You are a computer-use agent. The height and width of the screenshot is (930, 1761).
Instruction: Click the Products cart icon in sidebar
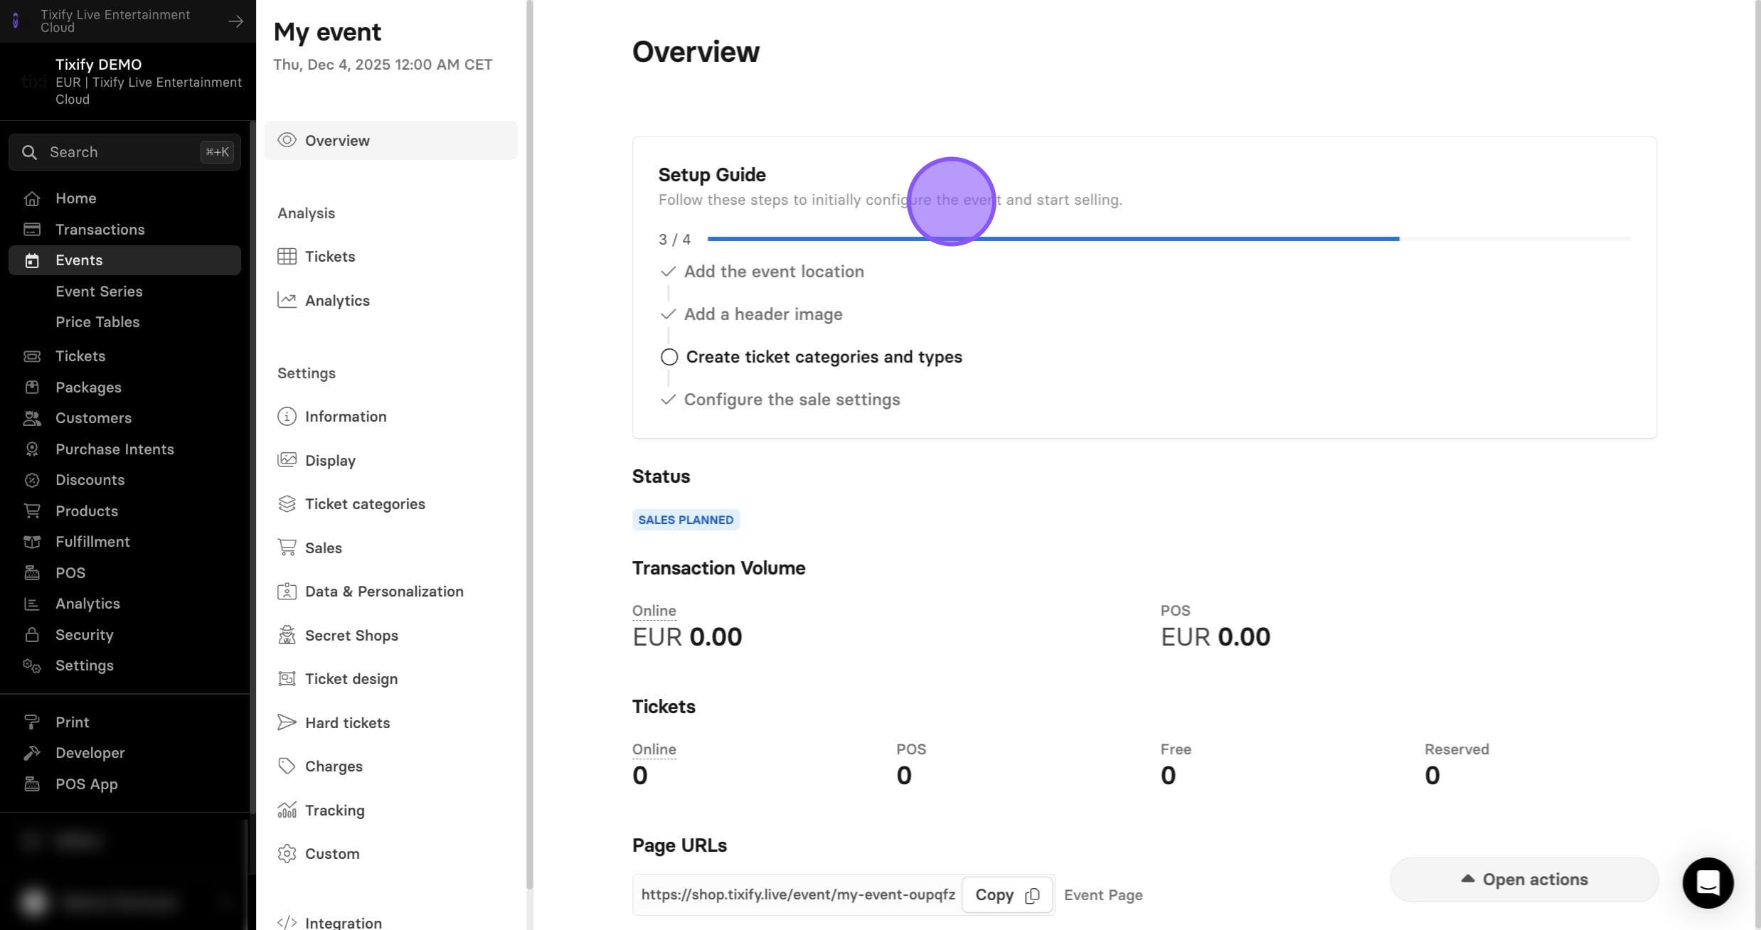coord(32,511)
